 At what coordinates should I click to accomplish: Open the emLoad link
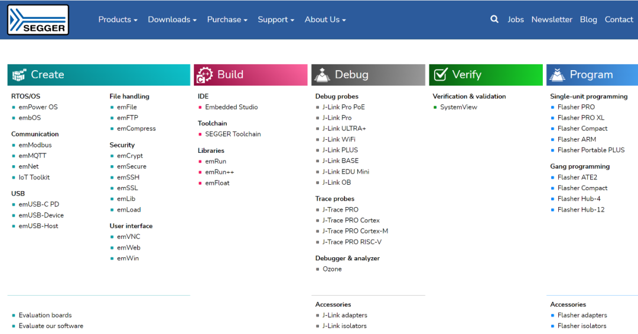click(x=129, y=209)
